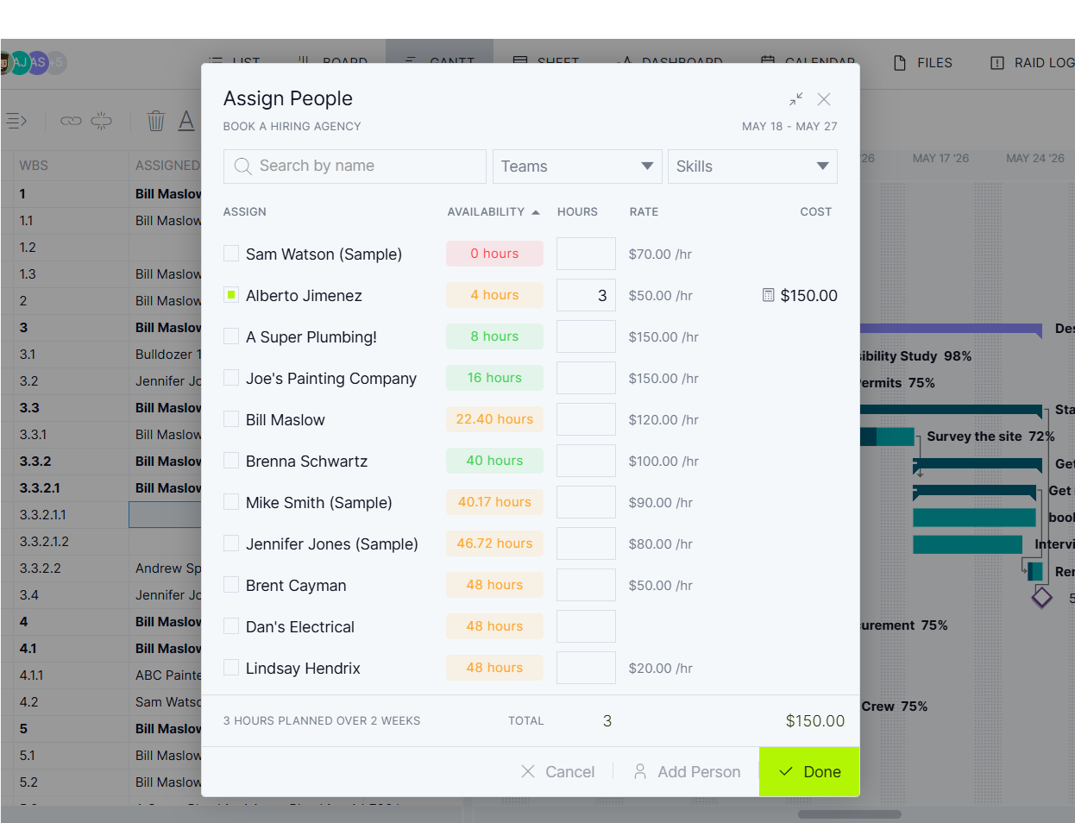
Task: Click the Search by name field
Action: (x=355, y=166)
